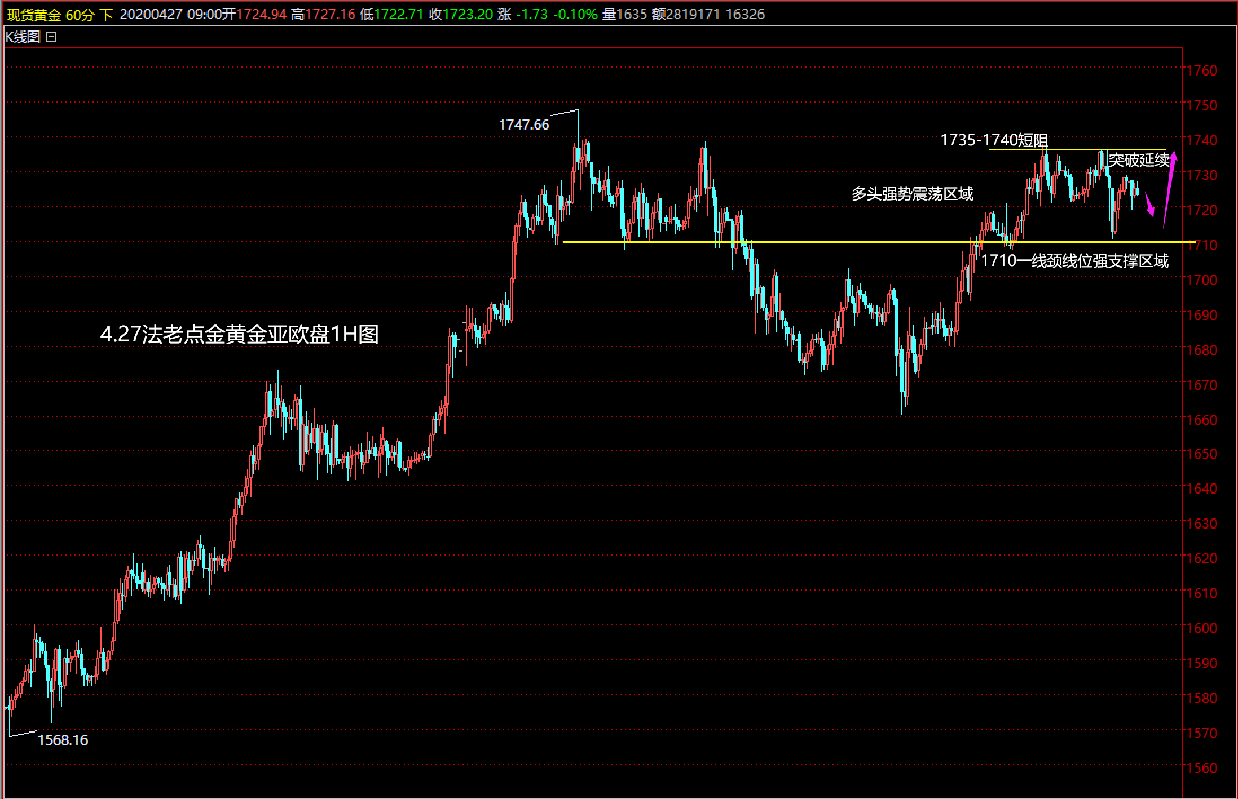This screenshot has width=1238, height=799.
Task: Click the 1560 price axis label
Action: click(x=1202, y=768)
